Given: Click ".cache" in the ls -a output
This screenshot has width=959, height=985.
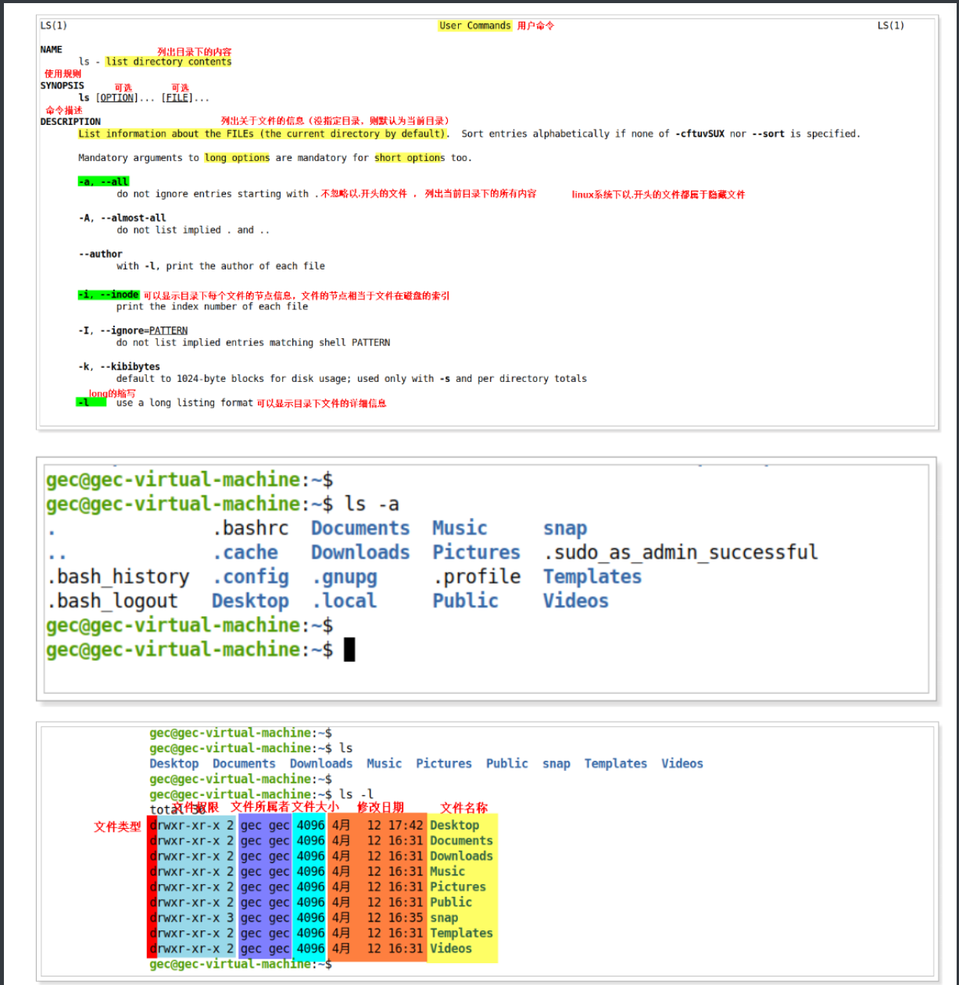Looking at the screenshot, I should [x=245, y=552].
